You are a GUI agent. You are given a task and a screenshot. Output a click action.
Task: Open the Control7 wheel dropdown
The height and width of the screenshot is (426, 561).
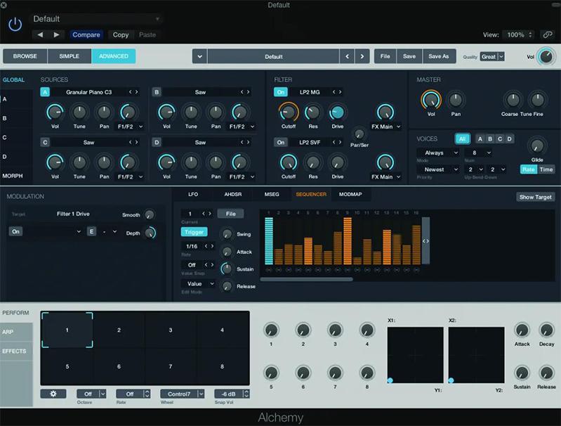[x=183, y=394]
